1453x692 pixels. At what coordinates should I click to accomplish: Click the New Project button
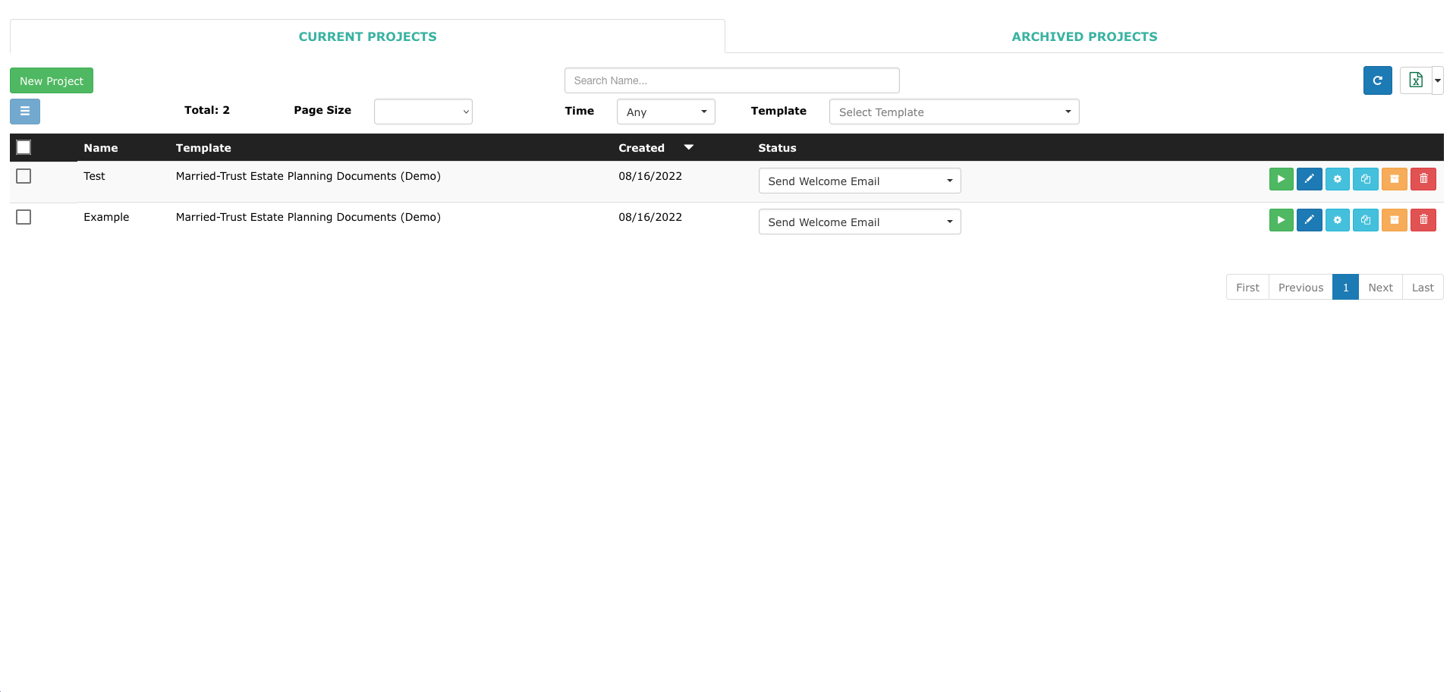51,80
